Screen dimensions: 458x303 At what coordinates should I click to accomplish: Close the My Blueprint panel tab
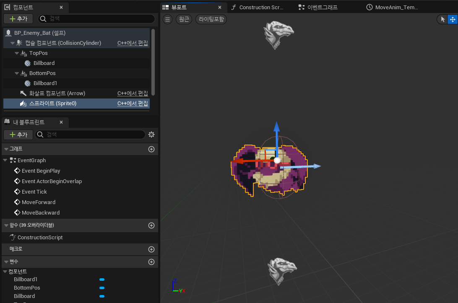click(61, 122)
